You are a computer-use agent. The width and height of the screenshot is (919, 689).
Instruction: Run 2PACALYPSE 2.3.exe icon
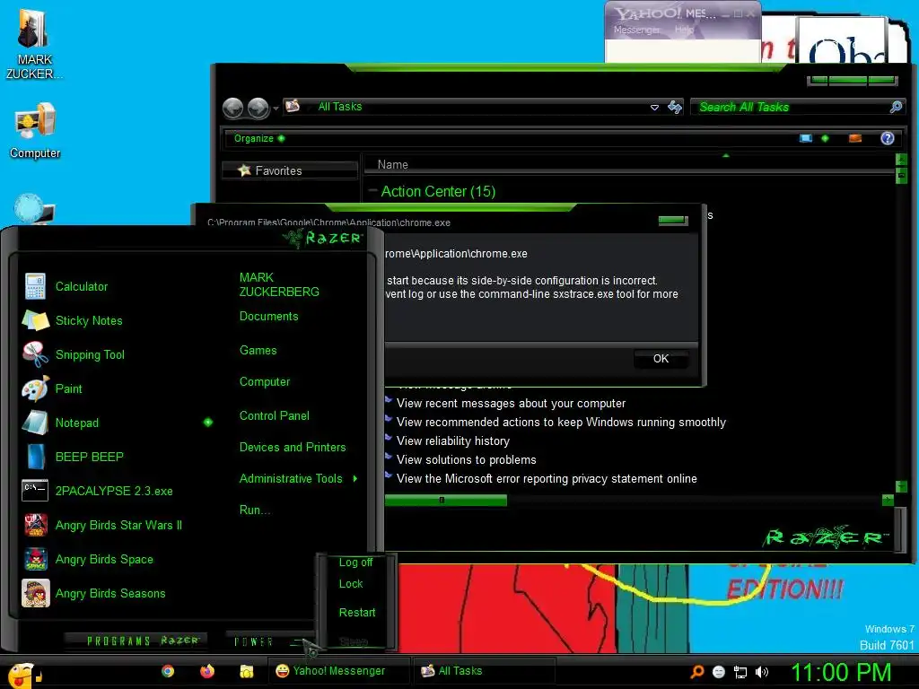click(35, 491)
